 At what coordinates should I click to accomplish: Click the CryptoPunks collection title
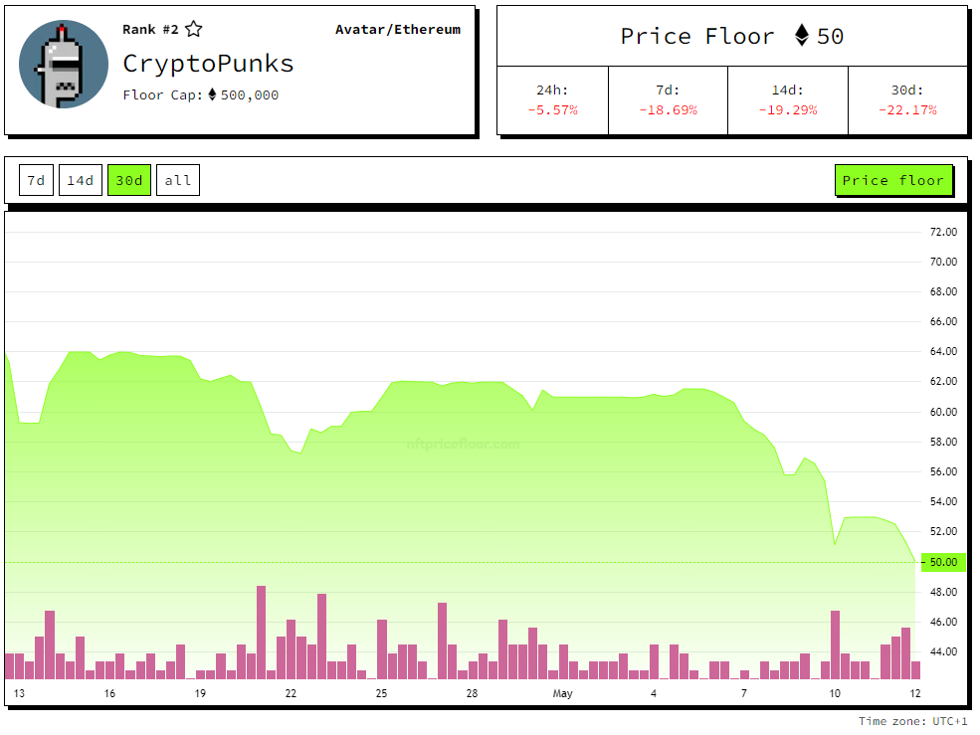(x=208, y=64)
